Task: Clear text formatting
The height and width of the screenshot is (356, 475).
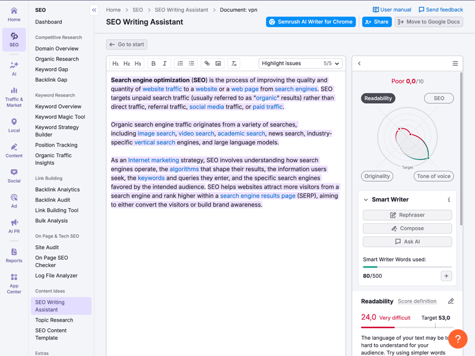Action: pos(234,63)
